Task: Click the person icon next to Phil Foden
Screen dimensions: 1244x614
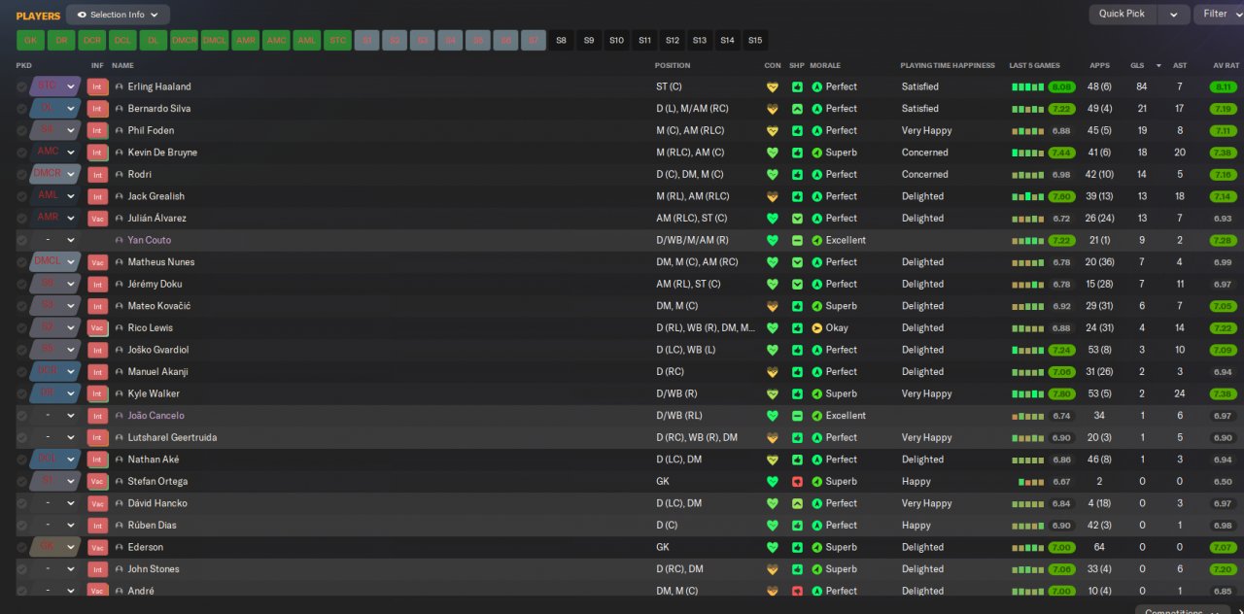Action: 120,131
